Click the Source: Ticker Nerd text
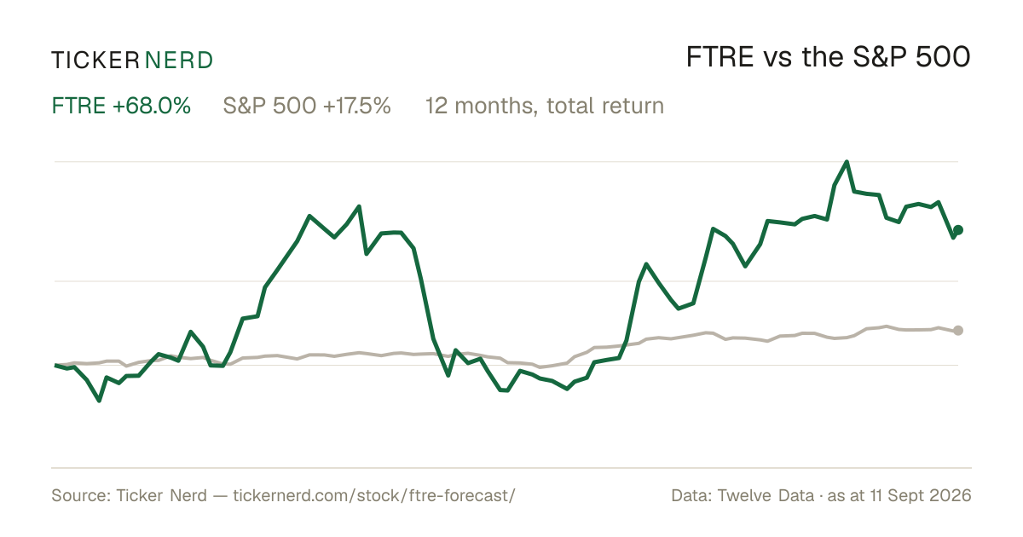Viewport: 1023px width, 537px height. [129, 495]
